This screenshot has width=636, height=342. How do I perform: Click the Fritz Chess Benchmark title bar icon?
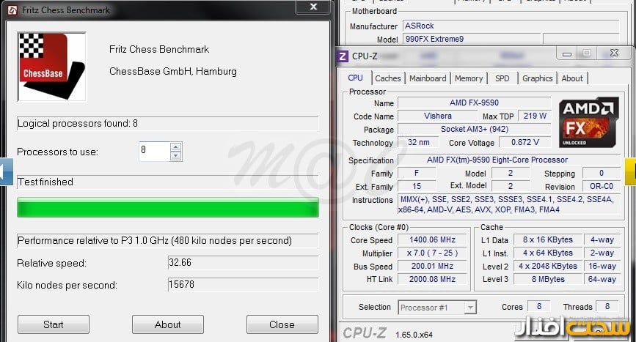[12, 10]
